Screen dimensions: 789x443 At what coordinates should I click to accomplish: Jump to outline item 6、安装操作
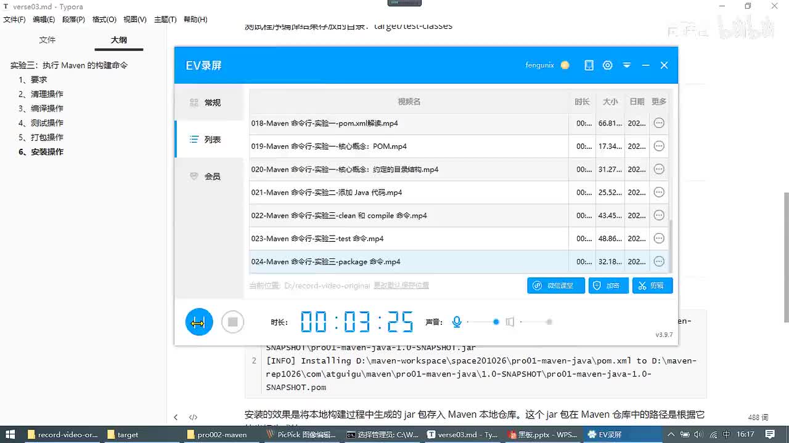[41, 152]
